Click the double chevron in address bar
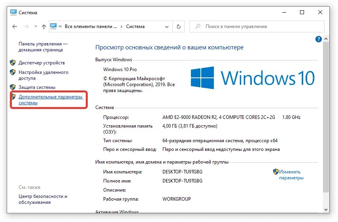 (x=60, y=26)
